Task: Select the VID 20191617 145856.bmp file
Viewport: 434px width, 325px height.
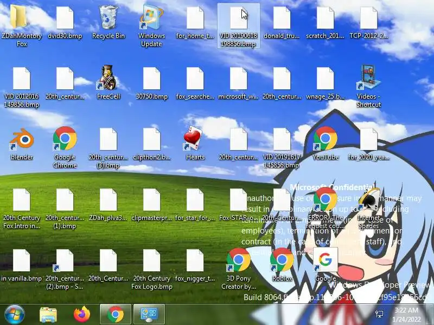Action: pos(282,148)
